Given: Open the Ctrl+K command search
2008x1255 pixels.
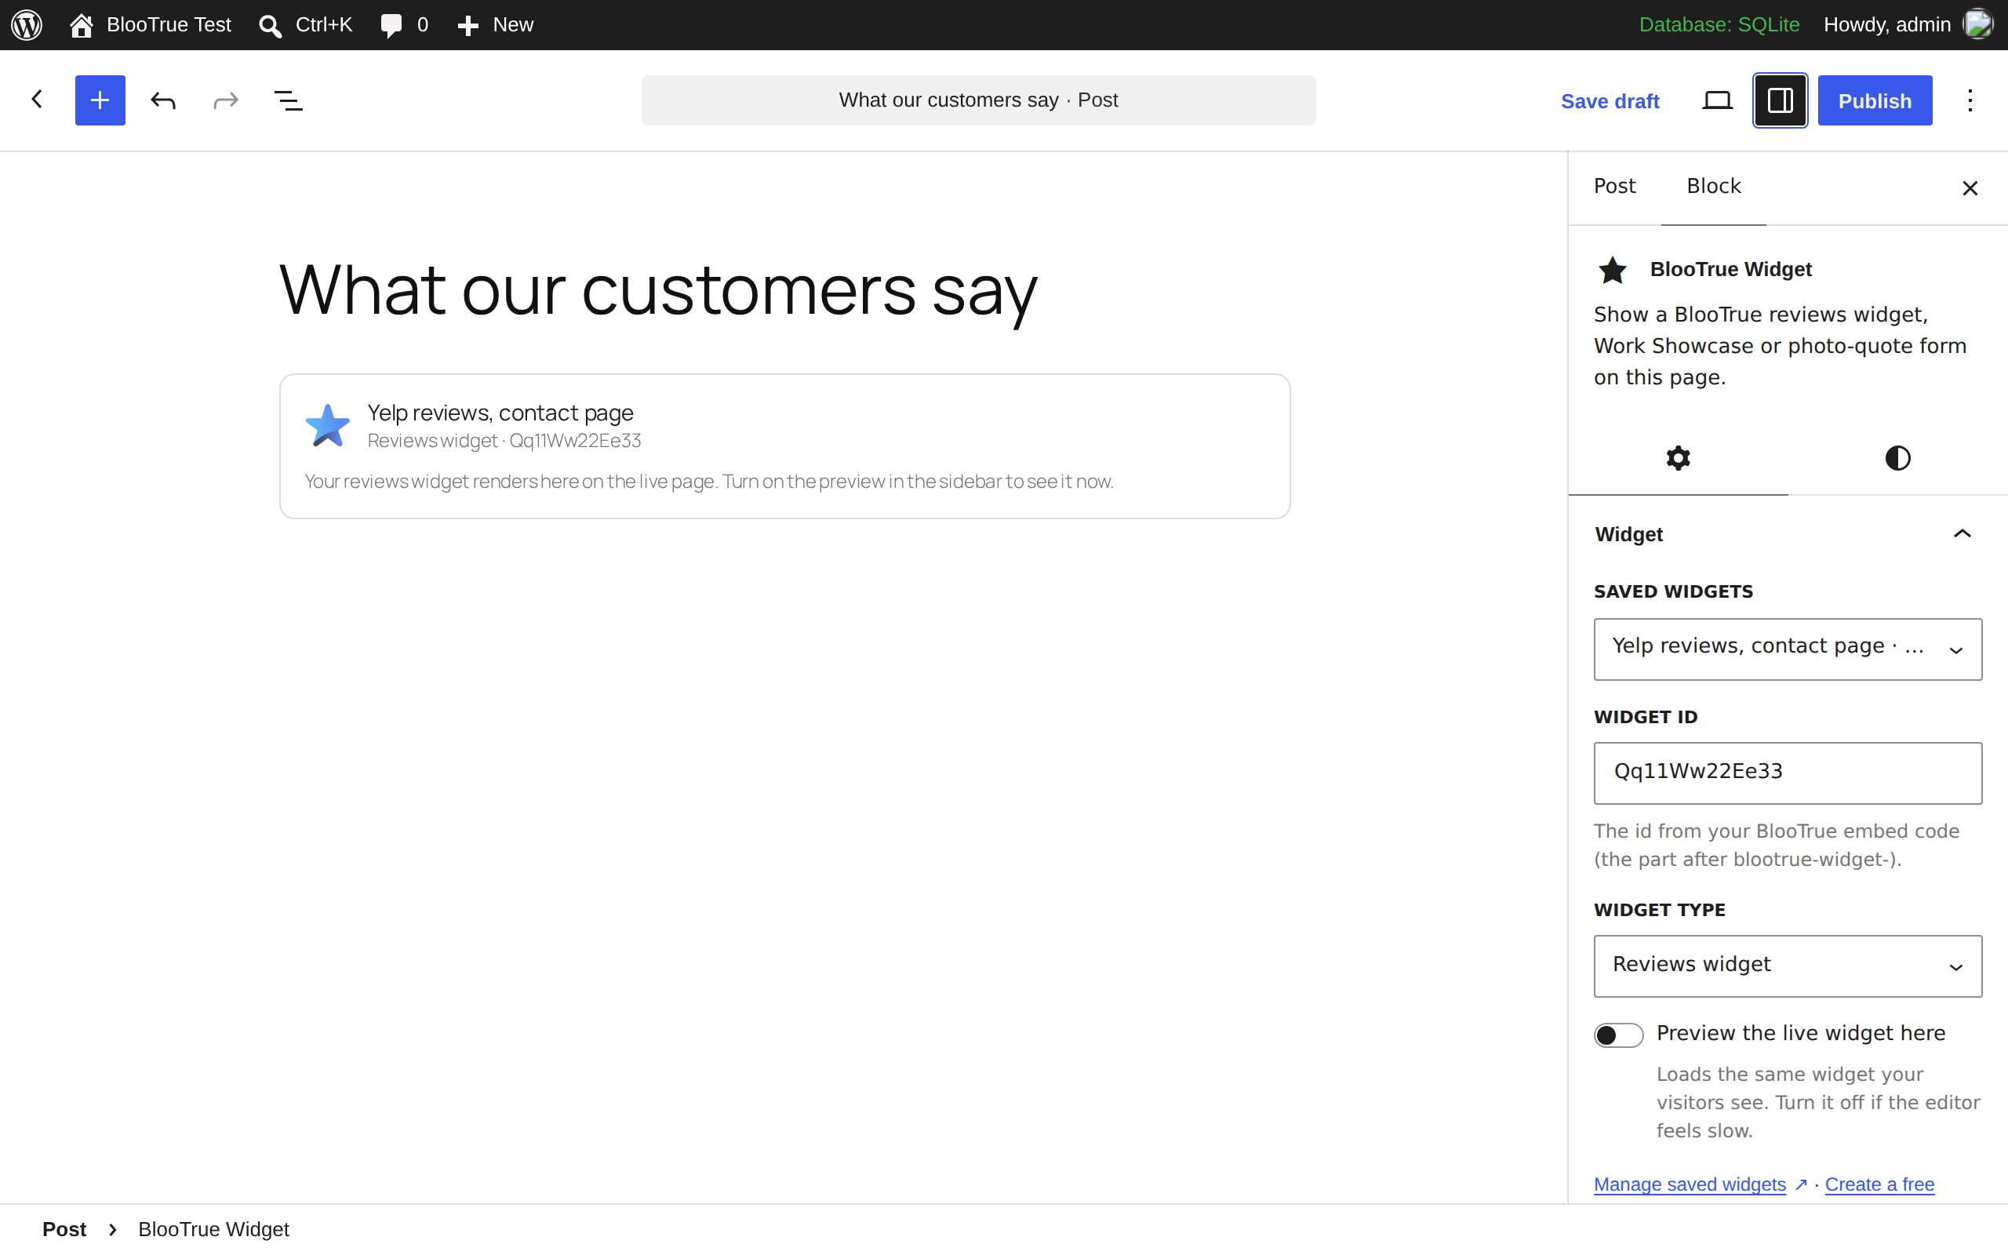Looking at the screenshot, I should point(304,25).
